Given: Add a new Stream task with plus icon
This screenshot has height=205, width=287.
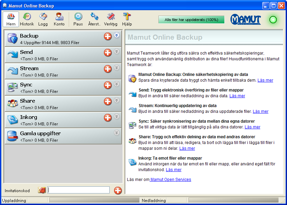Looking at the screenshot, I should coord(108,69).
